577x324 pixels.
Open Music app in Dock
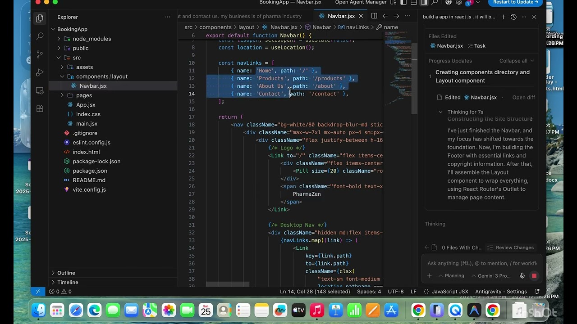coord(317,310)
